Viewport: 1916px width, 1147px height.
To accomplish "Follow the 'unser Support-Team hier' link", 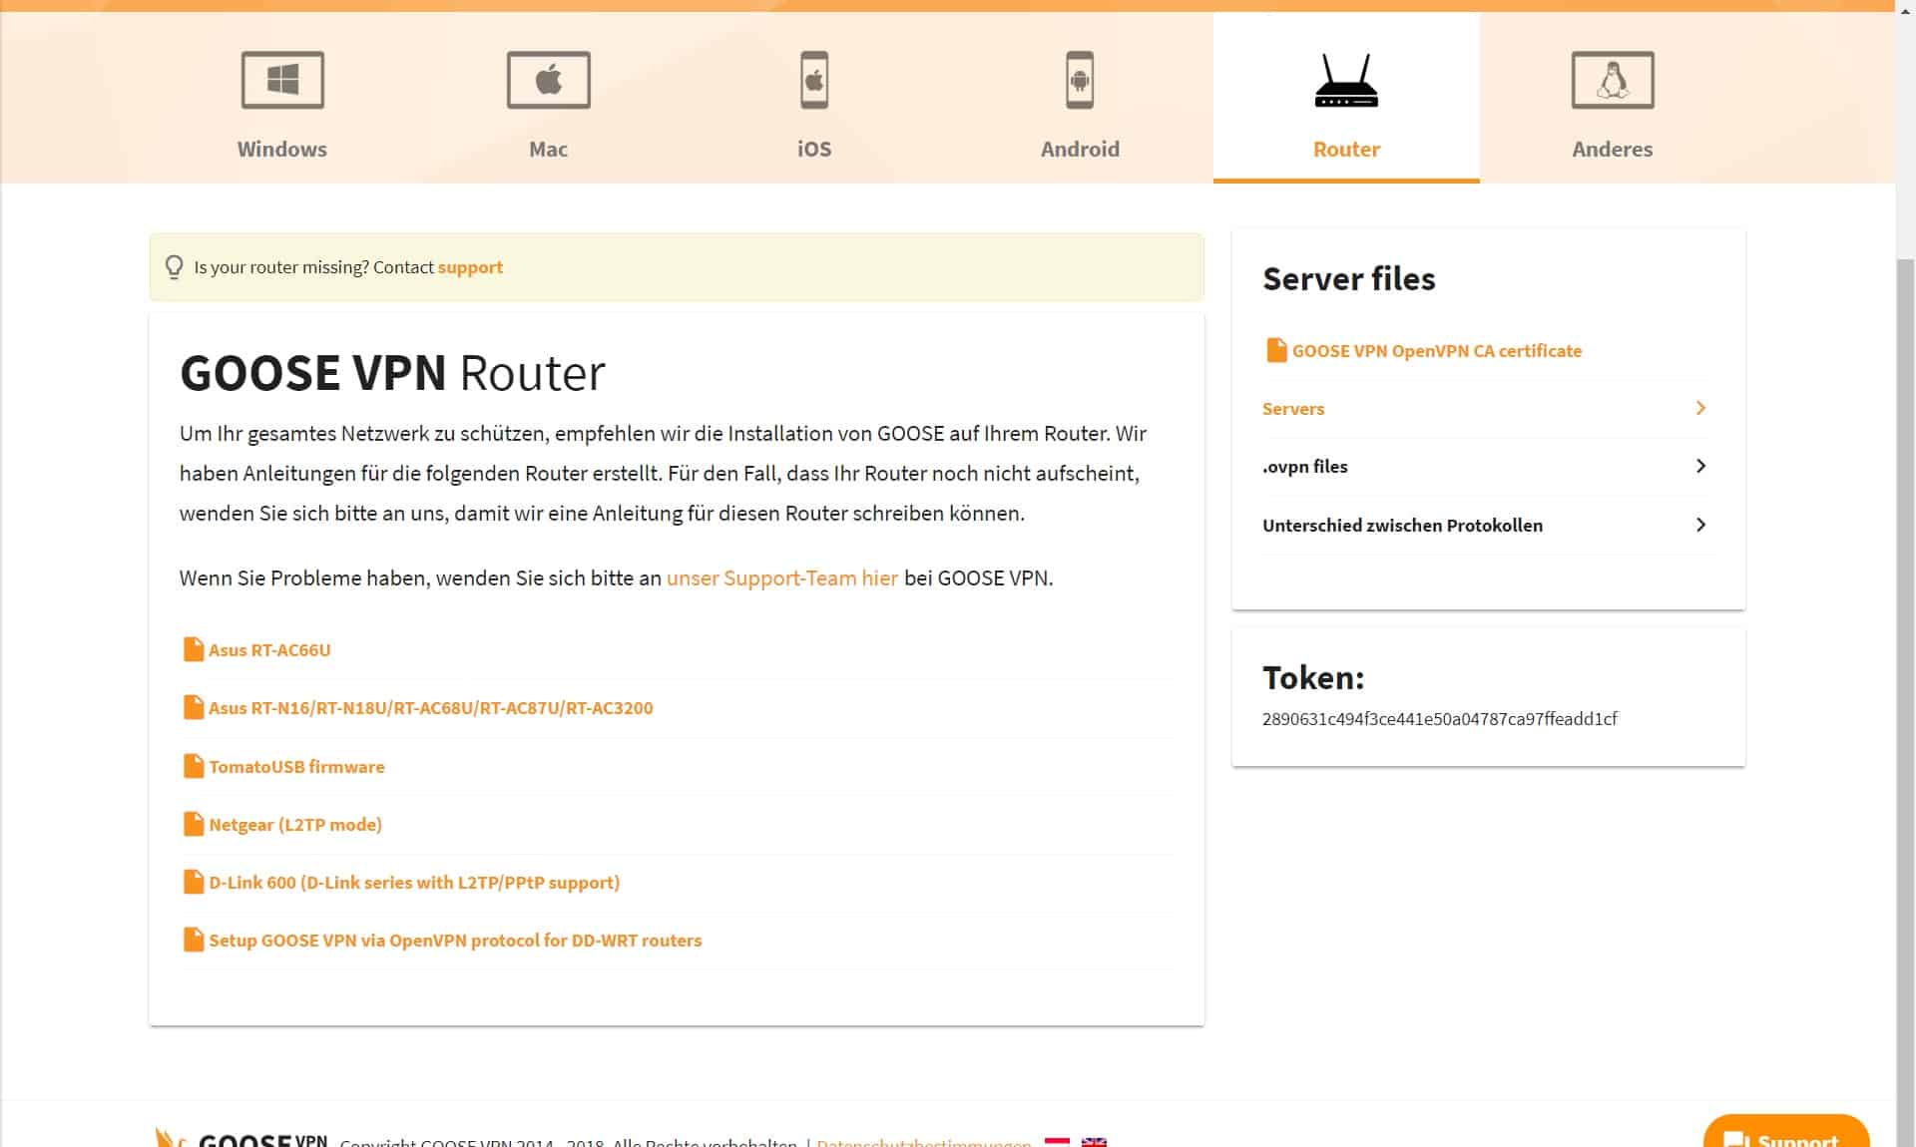I will coord(781,578).
